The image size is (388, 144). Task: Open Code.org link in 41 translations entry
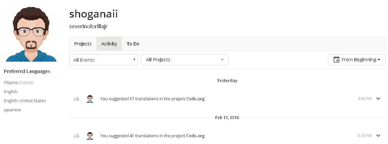click(195, 136)
